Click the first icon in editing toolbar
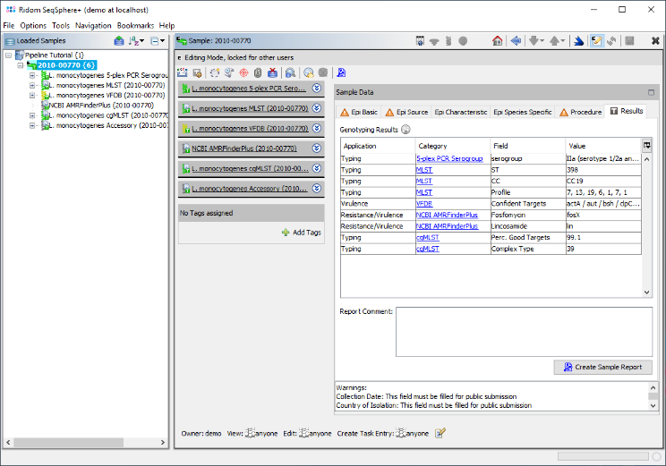The width and height of the screenshot is (666, 466). [x=183, y=72]
